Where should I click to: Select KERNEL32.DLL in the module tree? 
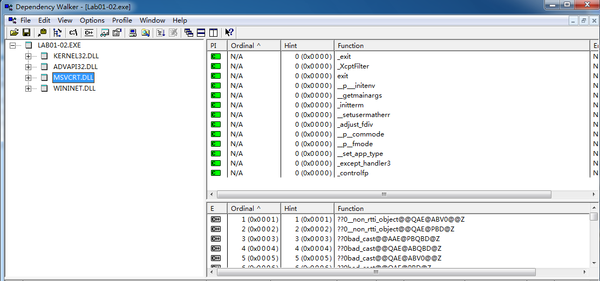click(76, 56)
